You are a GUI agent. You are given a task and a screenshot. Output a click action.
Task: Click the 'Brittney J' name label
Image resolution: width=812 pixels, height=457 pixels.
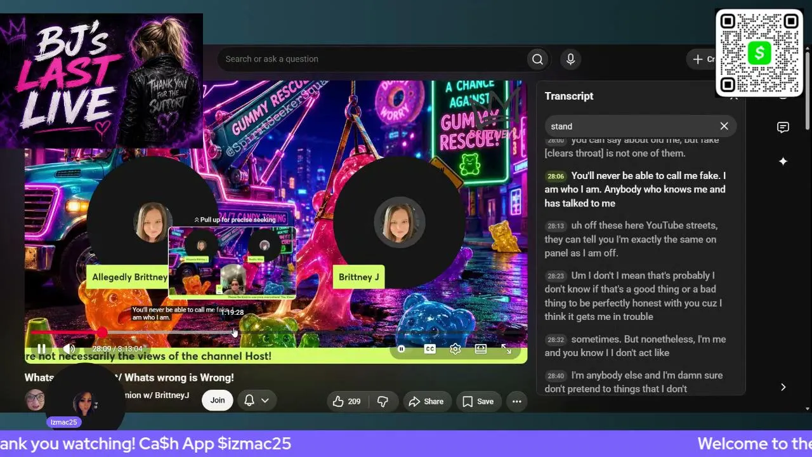(x=358, y=277)
